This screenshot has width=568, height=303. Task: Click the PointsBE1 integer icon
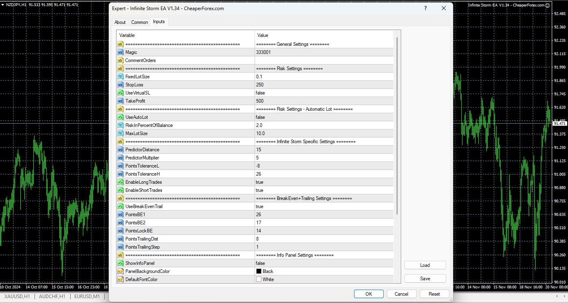[120, 215]
